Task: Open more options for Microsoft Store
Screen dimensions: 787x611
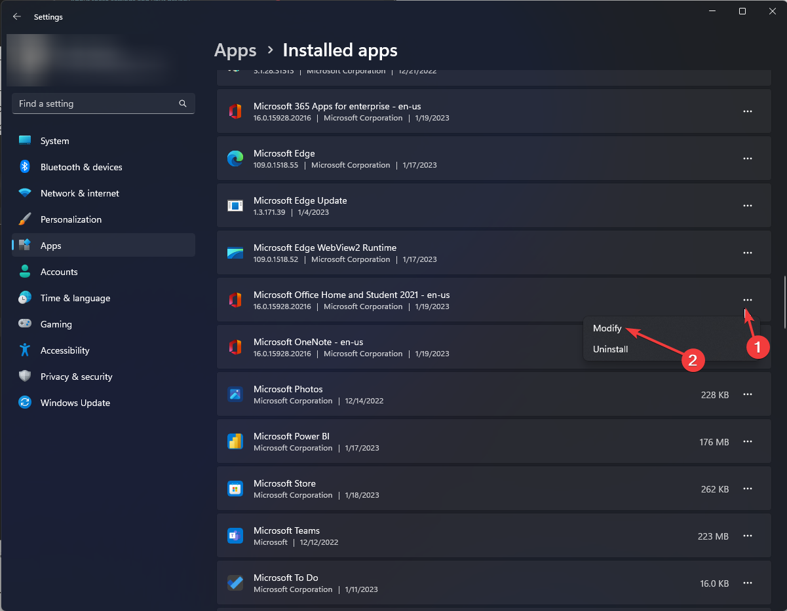Action: [x=747, y=489]
